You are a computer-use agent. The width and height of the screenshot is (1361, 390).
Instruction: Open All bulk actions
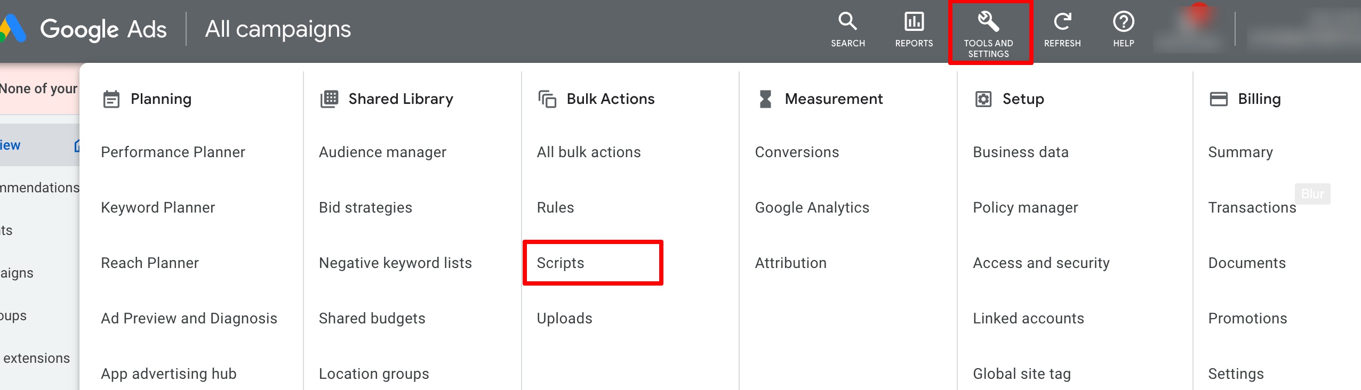click(x=589, y=152)
